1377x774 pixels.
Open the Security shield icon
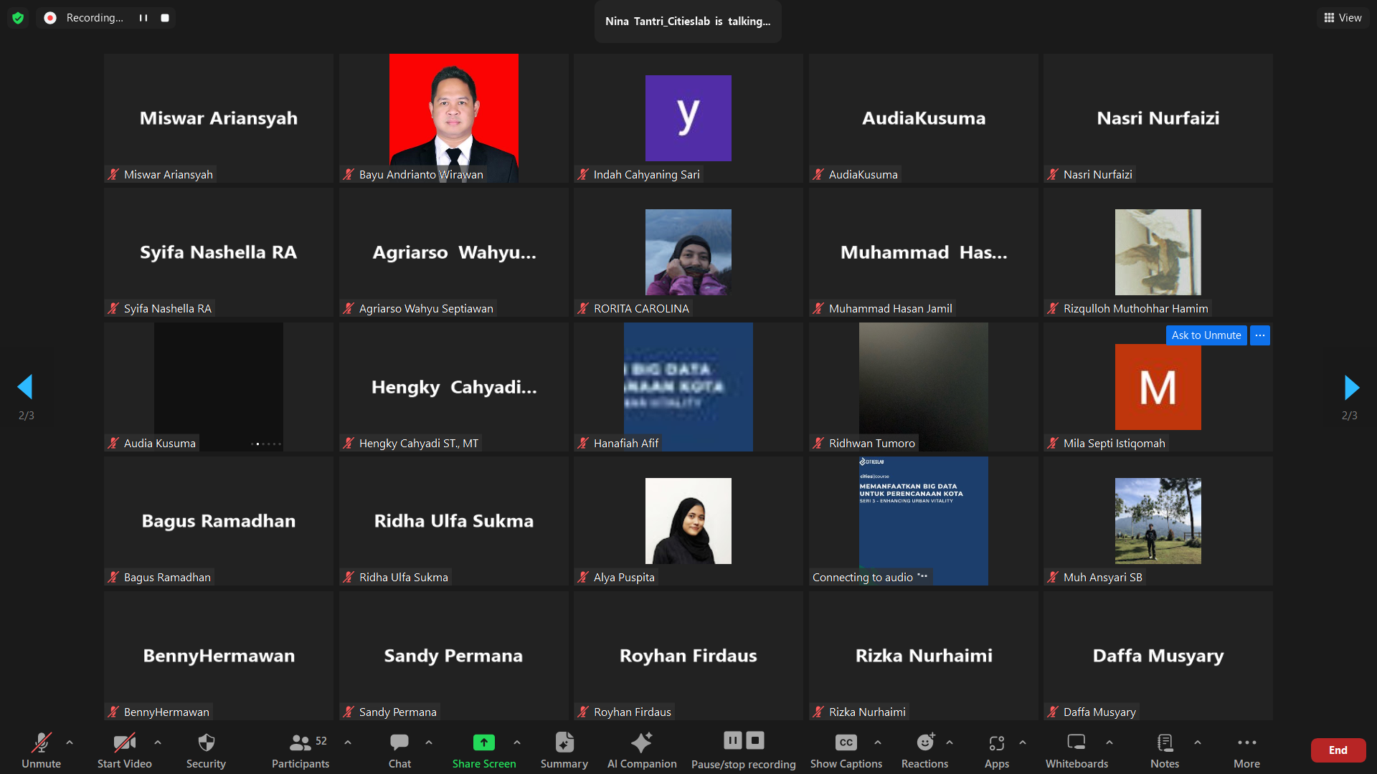[x=206, y=742]
